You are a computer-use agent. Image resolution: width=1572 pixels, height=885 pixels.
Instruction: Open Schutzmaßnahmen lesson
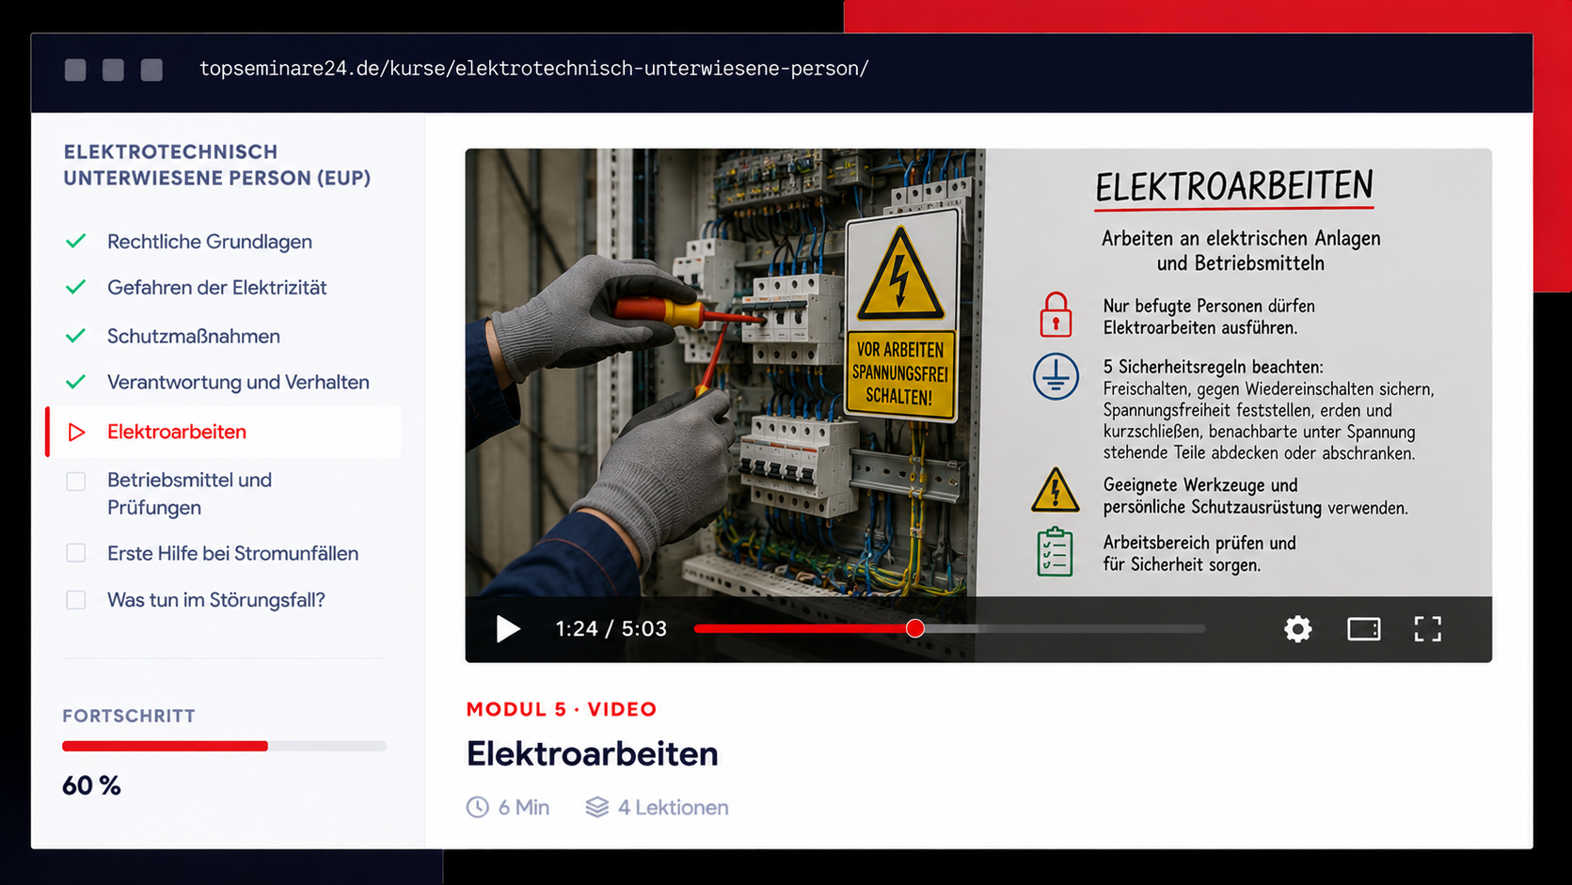pos(193,336)
